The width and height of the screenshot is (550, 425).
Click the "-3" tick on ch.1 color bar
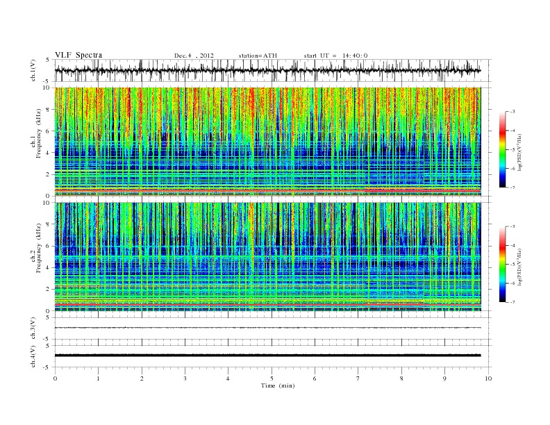tap(512, 112)
